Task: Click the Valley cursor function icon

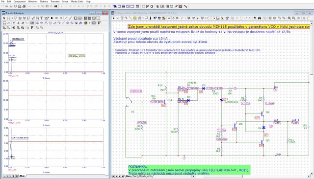Action: [x=51, y=23]
